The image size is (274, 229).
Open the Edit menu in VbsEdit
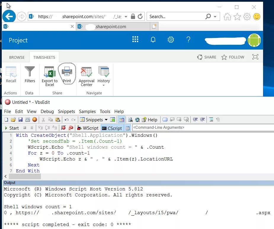19,112
